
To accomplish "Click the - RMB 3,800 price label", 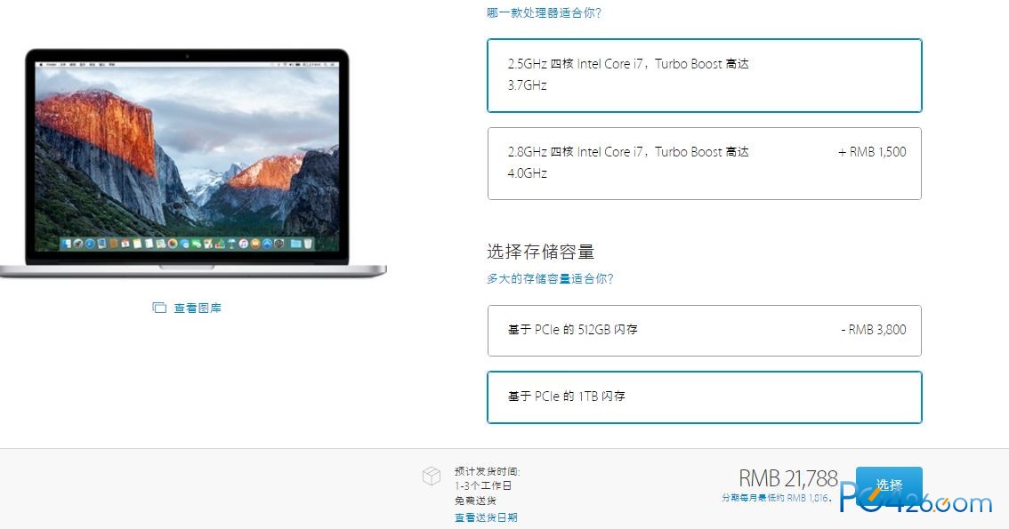I will 874,330.
